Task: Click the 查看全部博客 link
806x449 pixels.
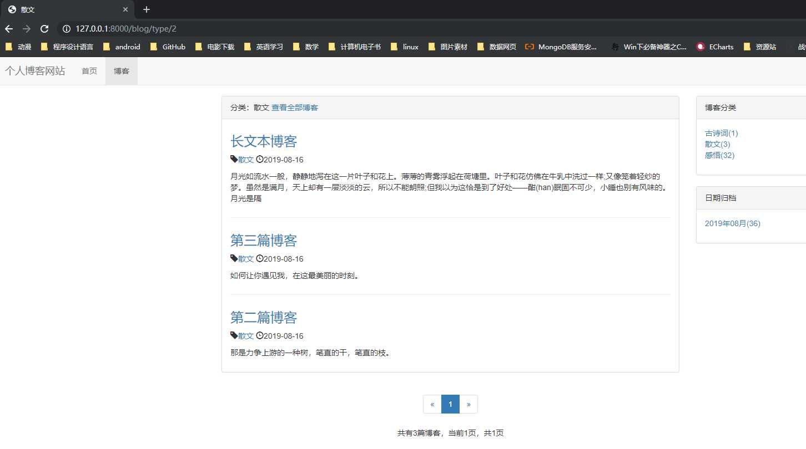Action: coord(295,108)
